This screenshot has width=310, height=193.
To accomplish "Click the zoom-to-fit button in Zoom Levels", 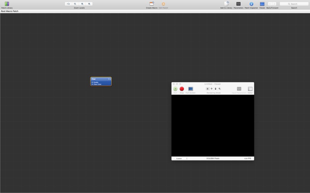I will point(68,4).
